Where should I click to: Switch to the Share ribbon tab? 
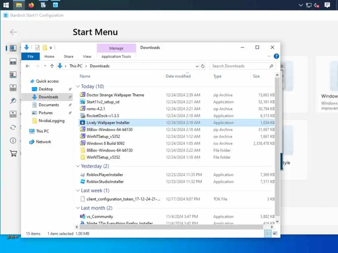click(x=69, y=56)
